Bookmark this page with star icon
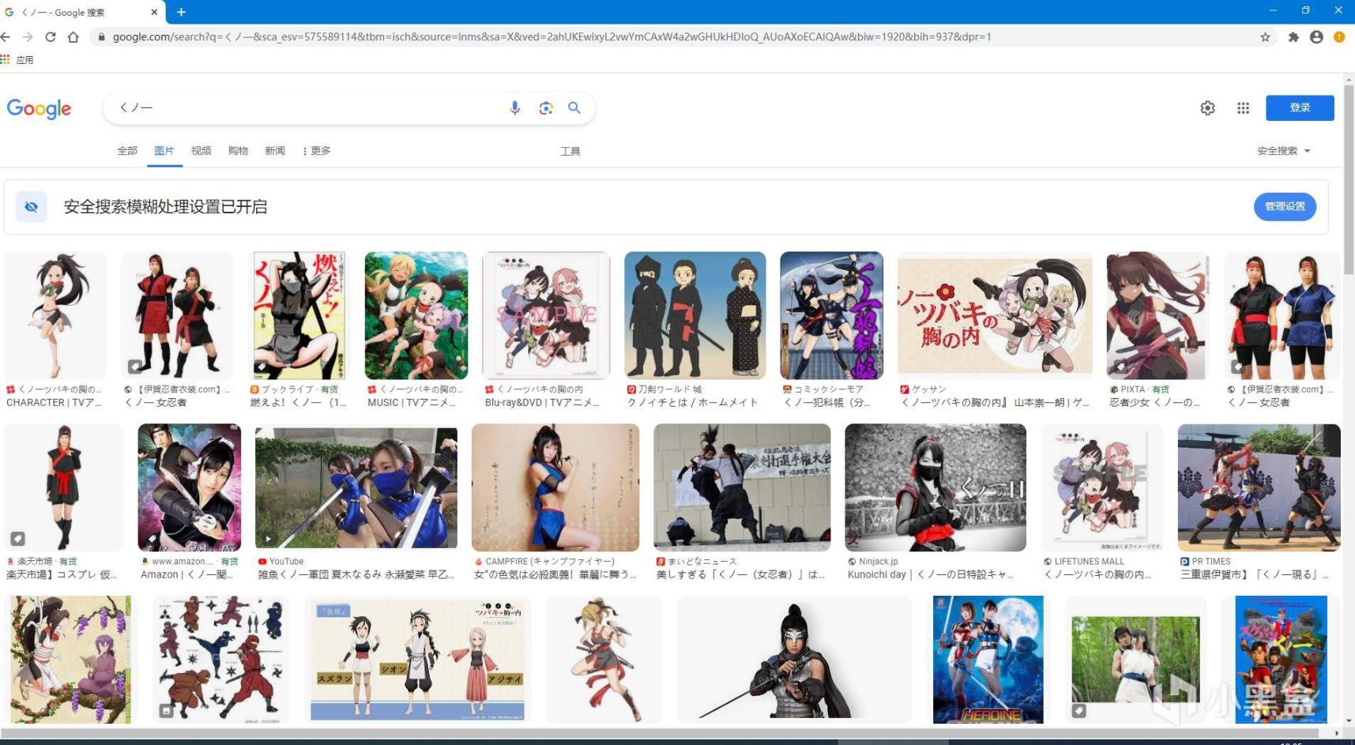1355x745 pixels. 1265,37
